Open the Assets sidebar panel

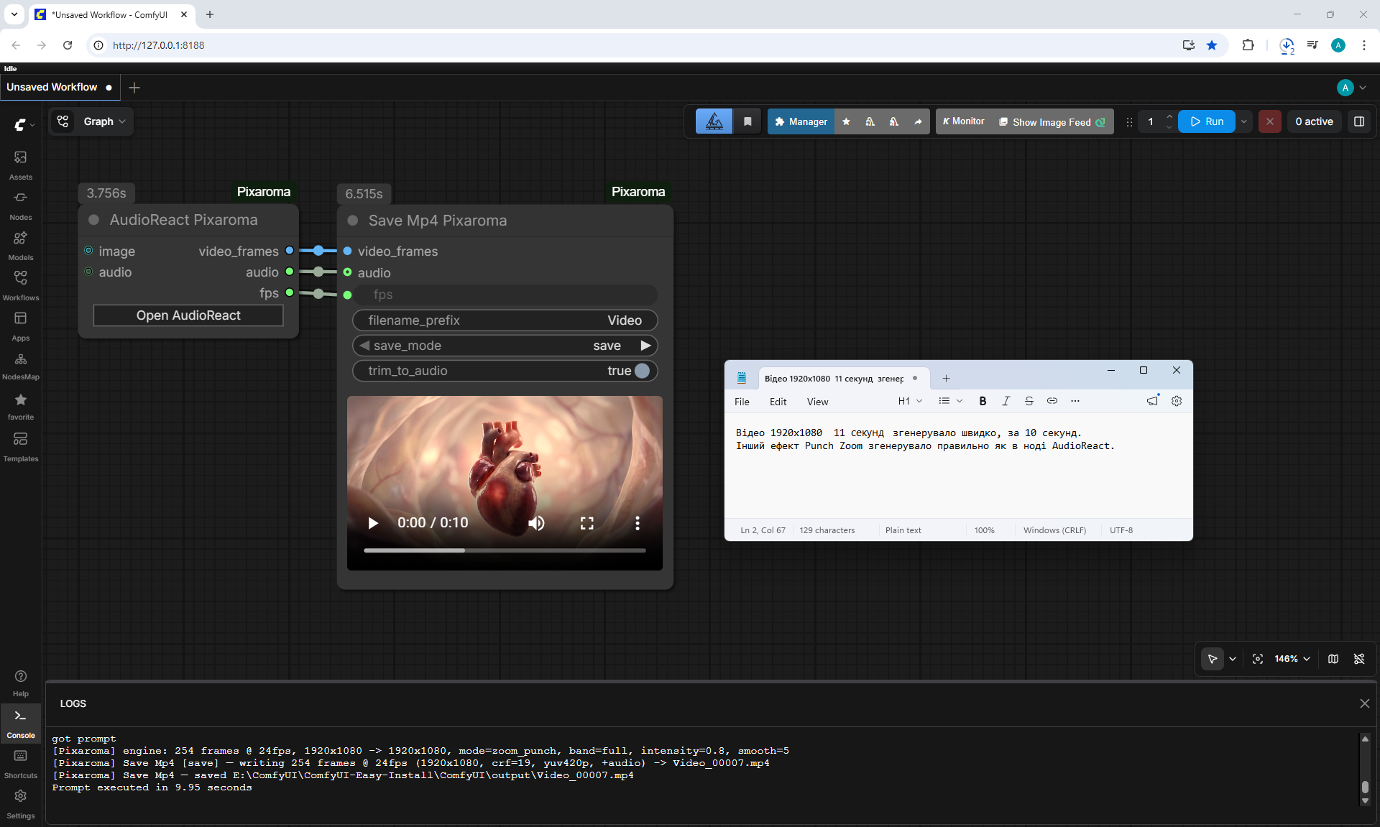click(20, 165)
